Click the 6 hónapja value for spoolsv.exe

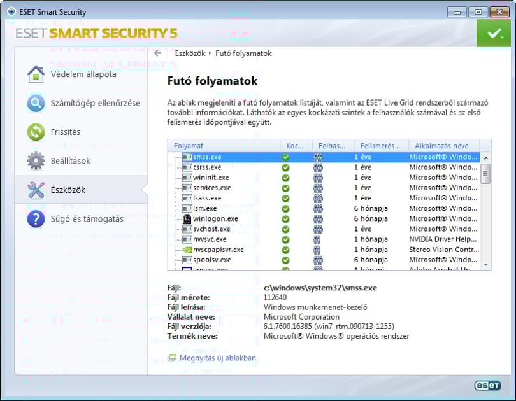371,260
